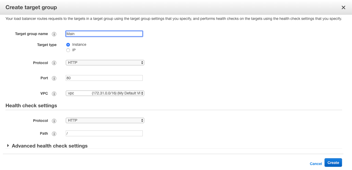Select IP target type radio button
This screenshot has width=352, height=170.
pos(68,50)
